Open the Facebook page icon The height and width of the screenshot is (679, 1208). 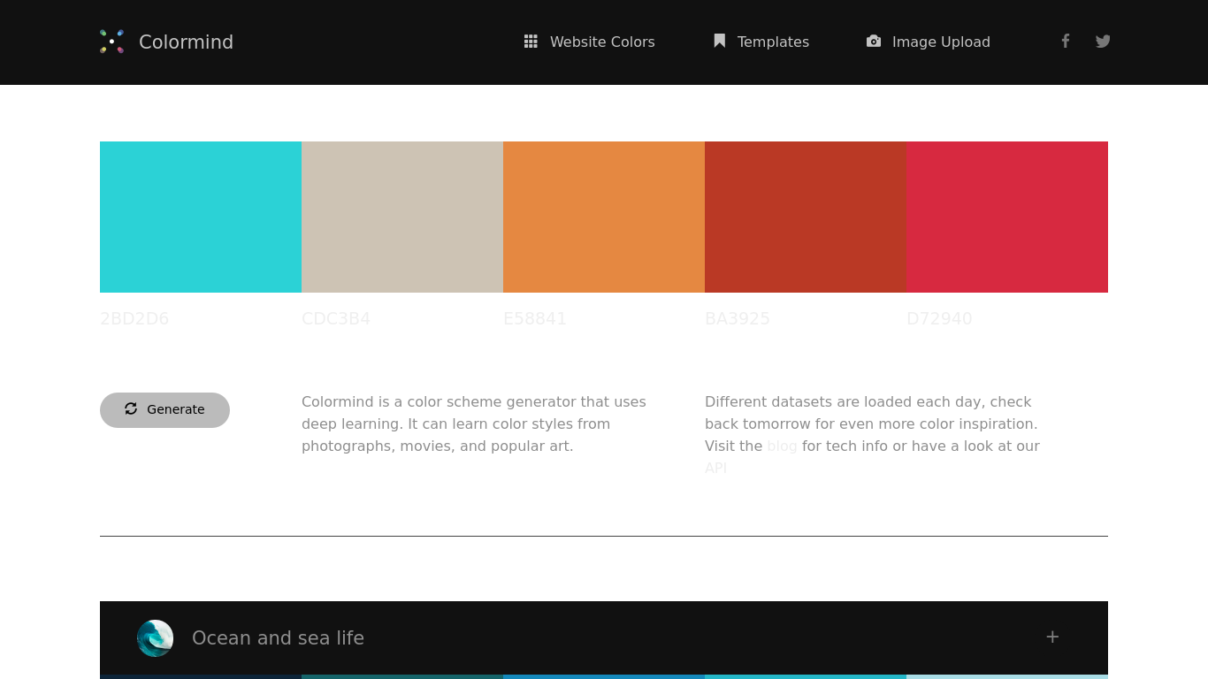[x=1066, y=41]
